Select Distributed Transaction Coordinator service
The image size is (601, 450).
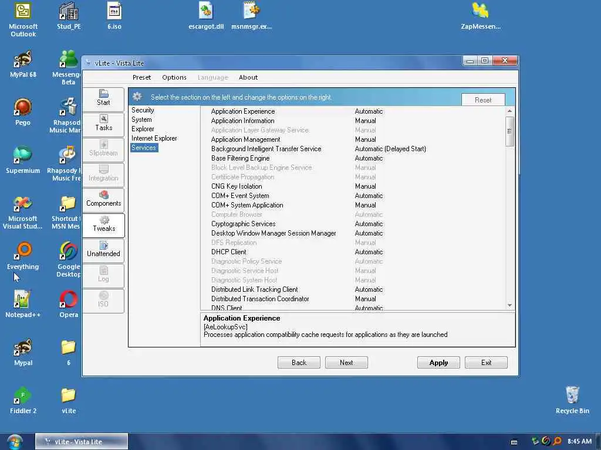[x=353, y=299]
